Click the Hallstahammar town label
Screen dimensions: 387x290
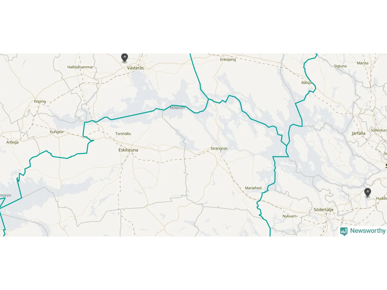[80, 67]
